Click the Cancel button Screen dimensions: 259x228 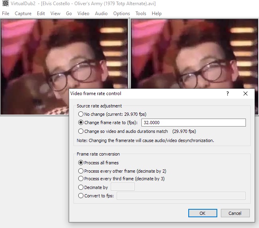pos(235,213)
